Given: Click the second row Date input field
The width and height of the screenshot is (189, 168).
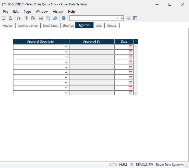Looking at the screenshot, I should 121,52.
